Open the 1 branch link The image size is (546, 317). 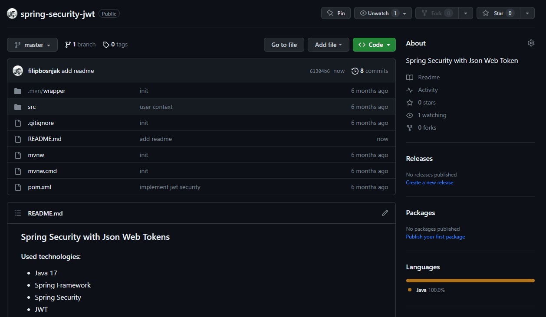(80, 44)
